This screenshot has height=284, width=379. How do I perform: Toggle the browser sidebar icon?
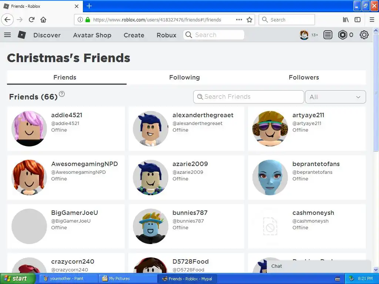point(358,20)
